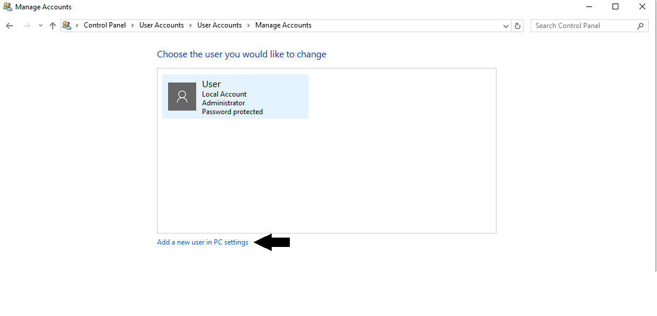The image size is (657, 316).
Task: Close the Manage Accounts window
Action: [642, 7]
